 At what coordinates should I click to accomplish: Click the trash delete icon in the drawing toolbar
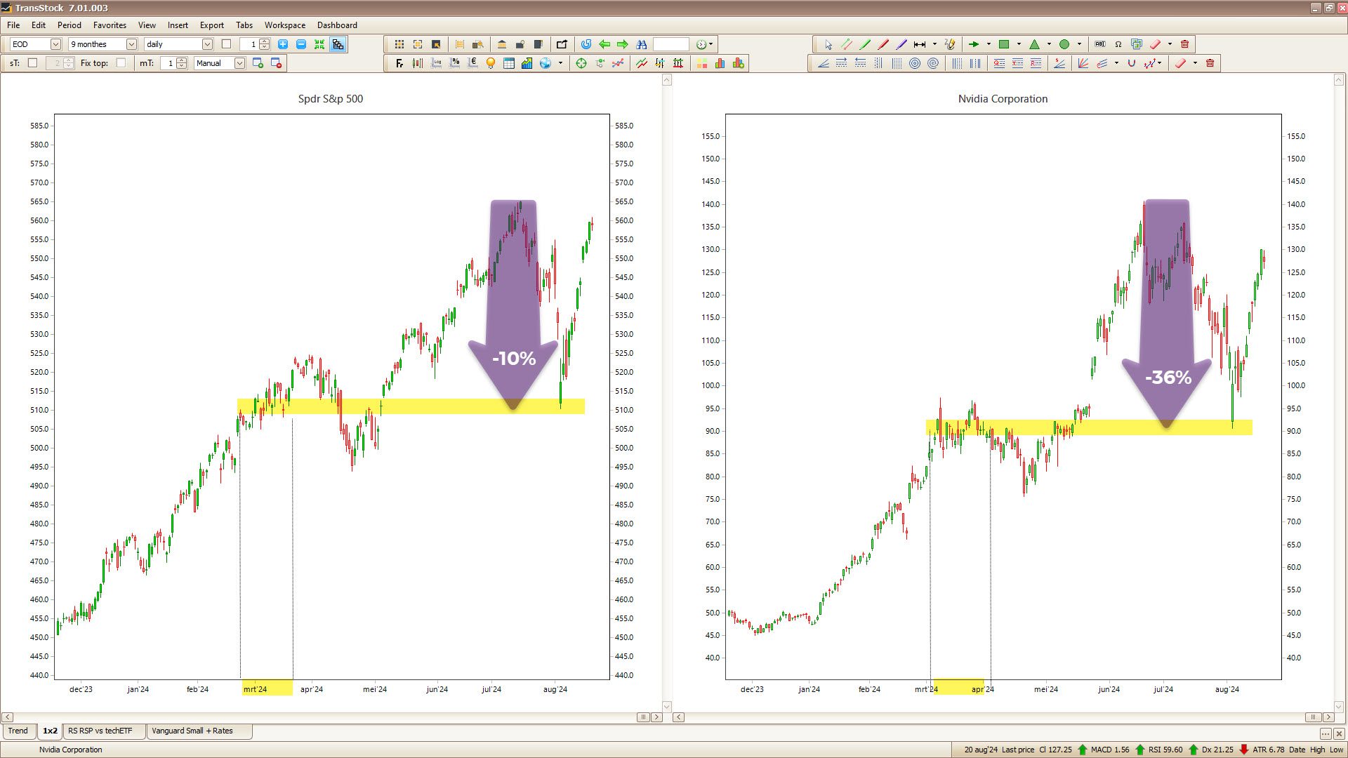click(x=1185, y=44)
